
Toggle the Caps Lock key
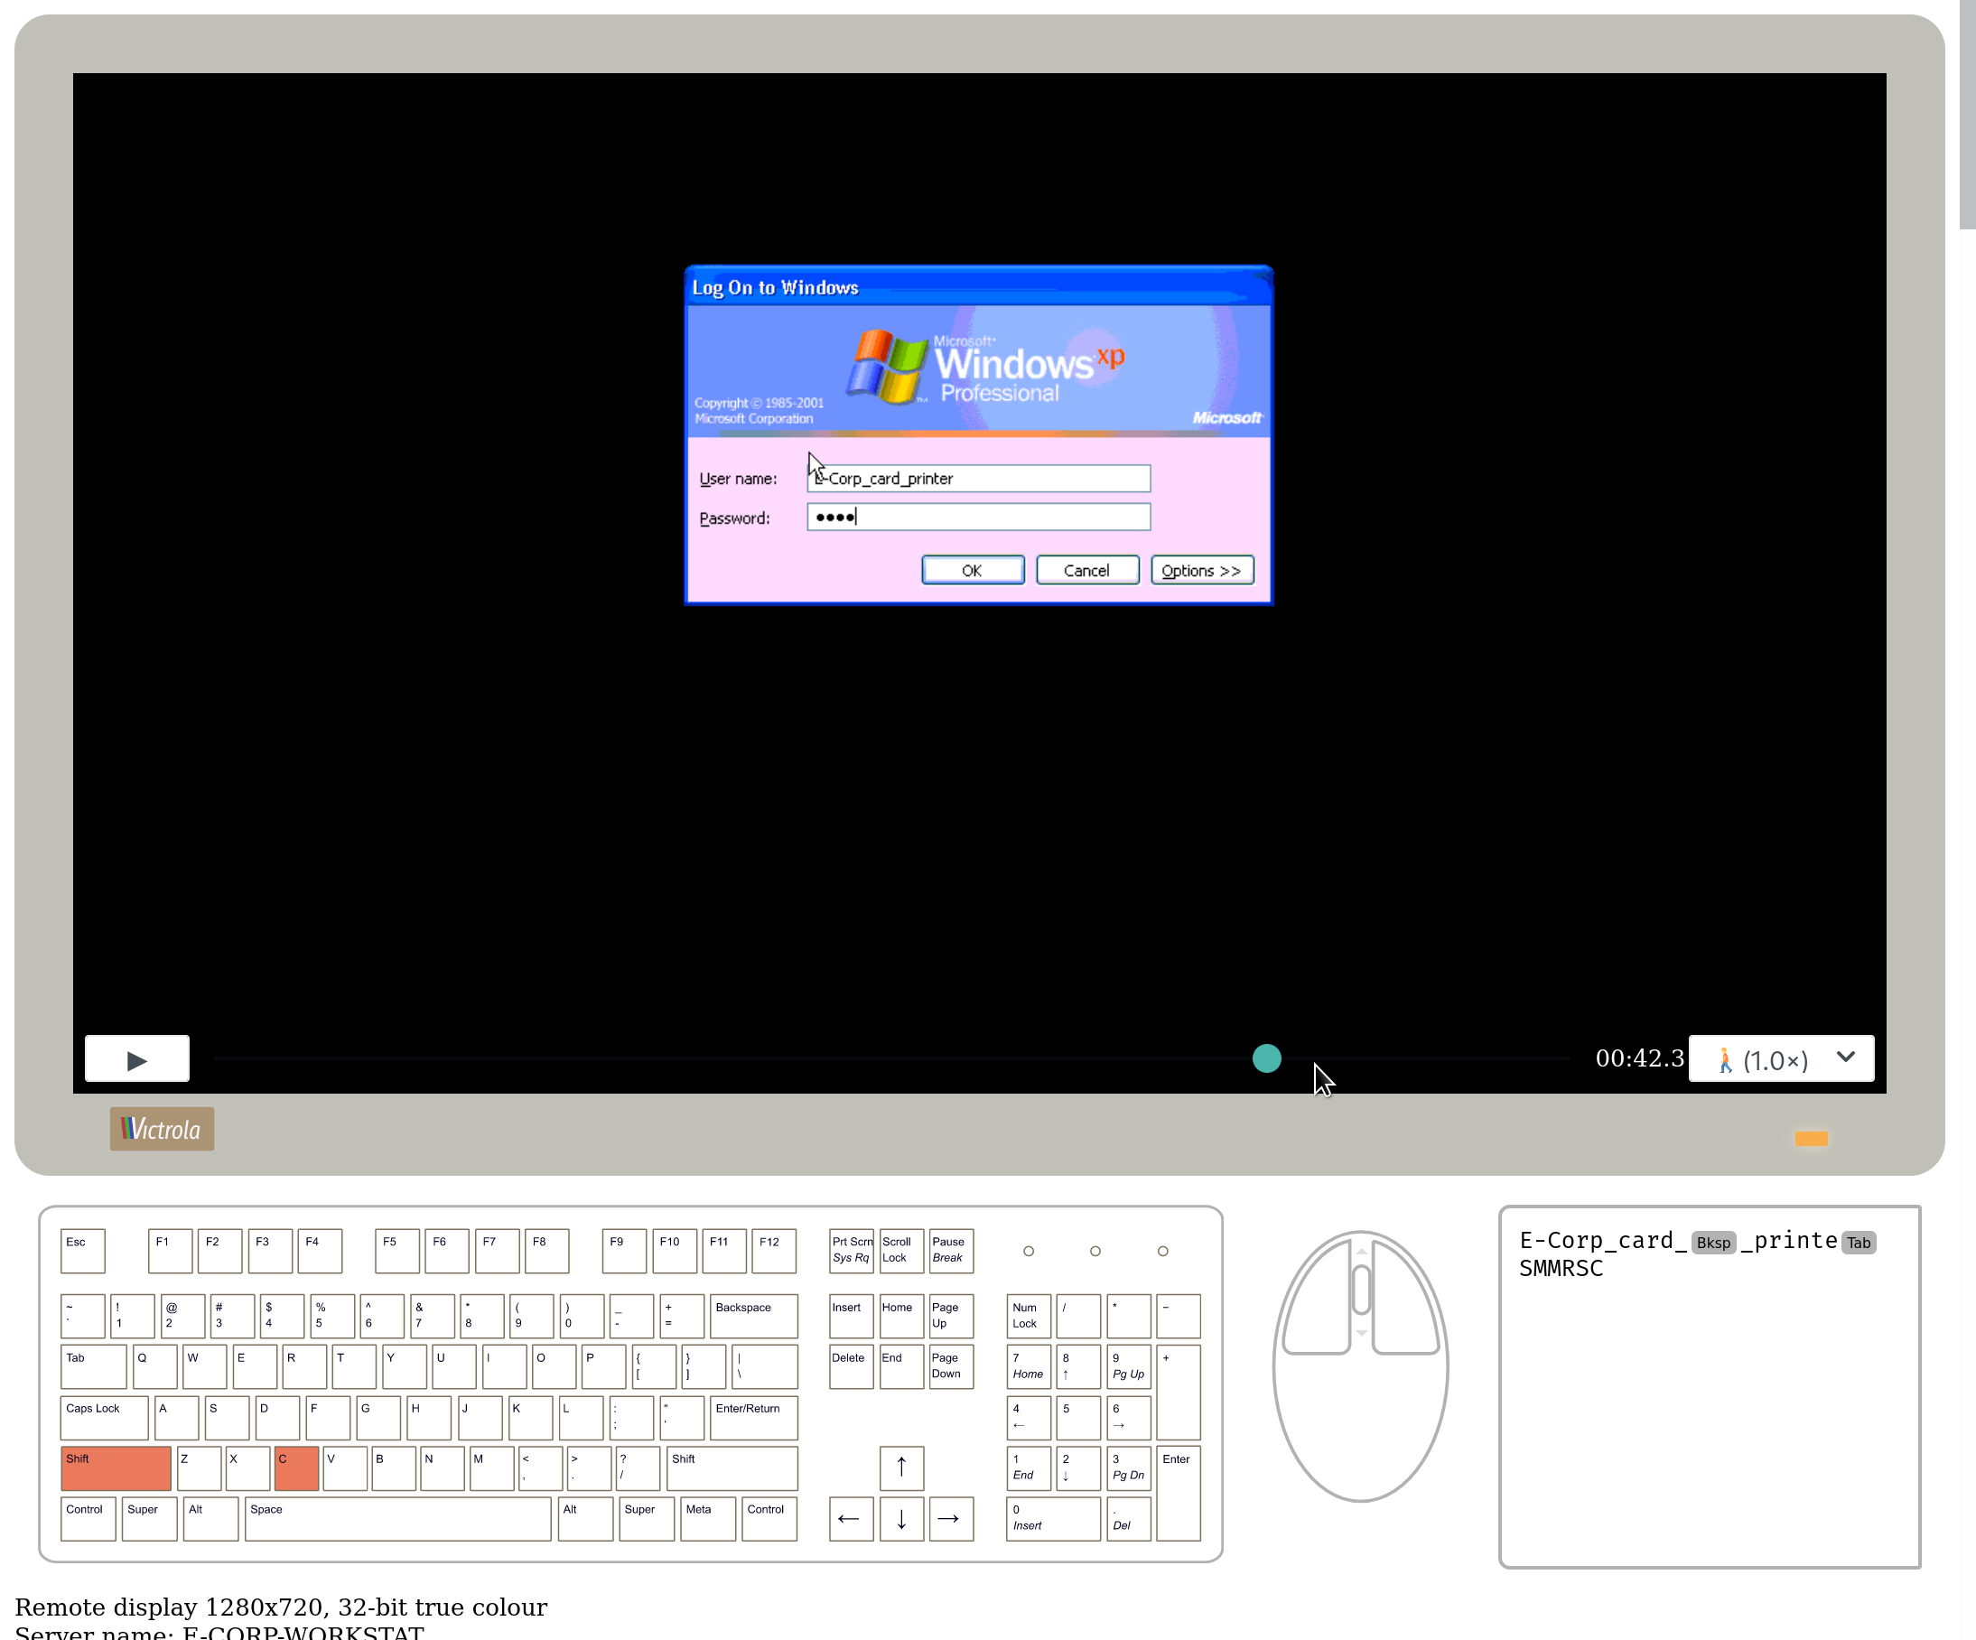pos(104,1417)
